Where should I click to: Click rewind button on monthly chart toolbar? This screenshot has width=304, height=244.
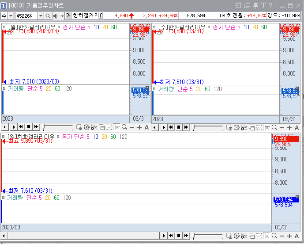[x=21, y=127]
